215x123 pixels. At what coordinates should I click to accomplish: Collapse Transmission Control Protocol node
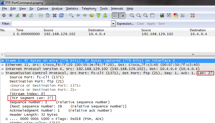coord(2,73)
